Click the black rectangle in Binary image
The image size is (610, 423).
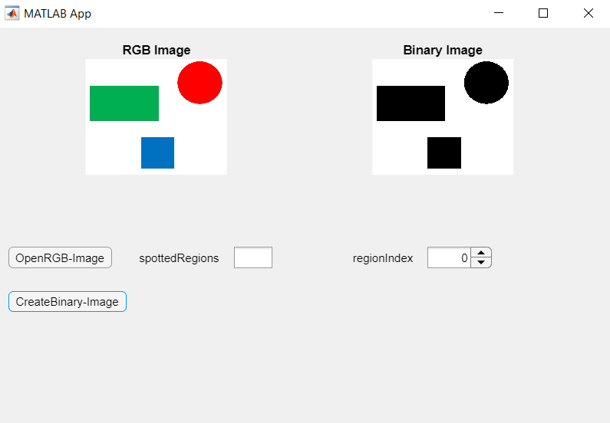coord(411,103)
